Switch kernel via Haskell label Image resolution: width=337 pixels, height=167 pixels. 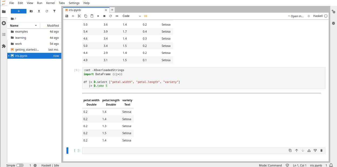[318, 16]
